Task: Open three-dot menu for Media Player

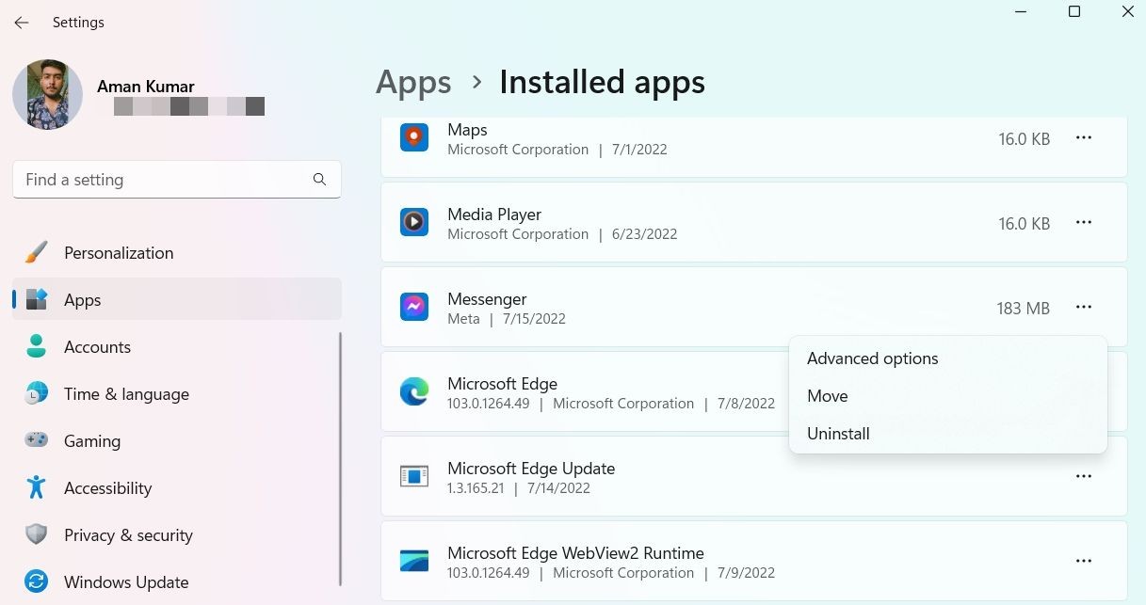Action: pyautogui.click(x=1084, y=223)
